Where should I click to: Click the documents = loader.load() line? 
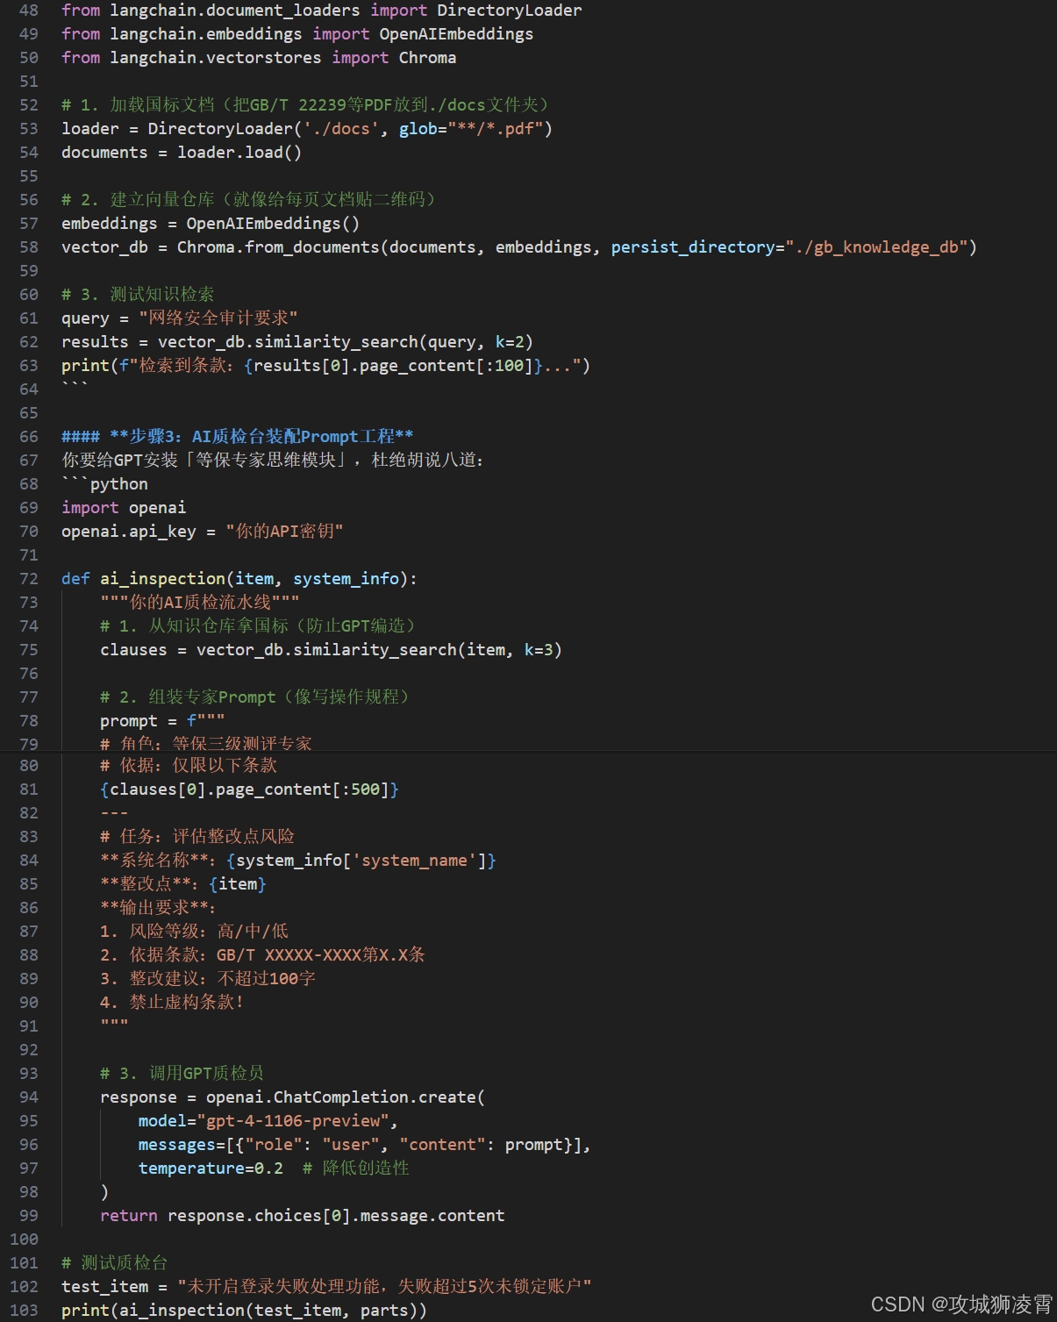click(182, 153)
